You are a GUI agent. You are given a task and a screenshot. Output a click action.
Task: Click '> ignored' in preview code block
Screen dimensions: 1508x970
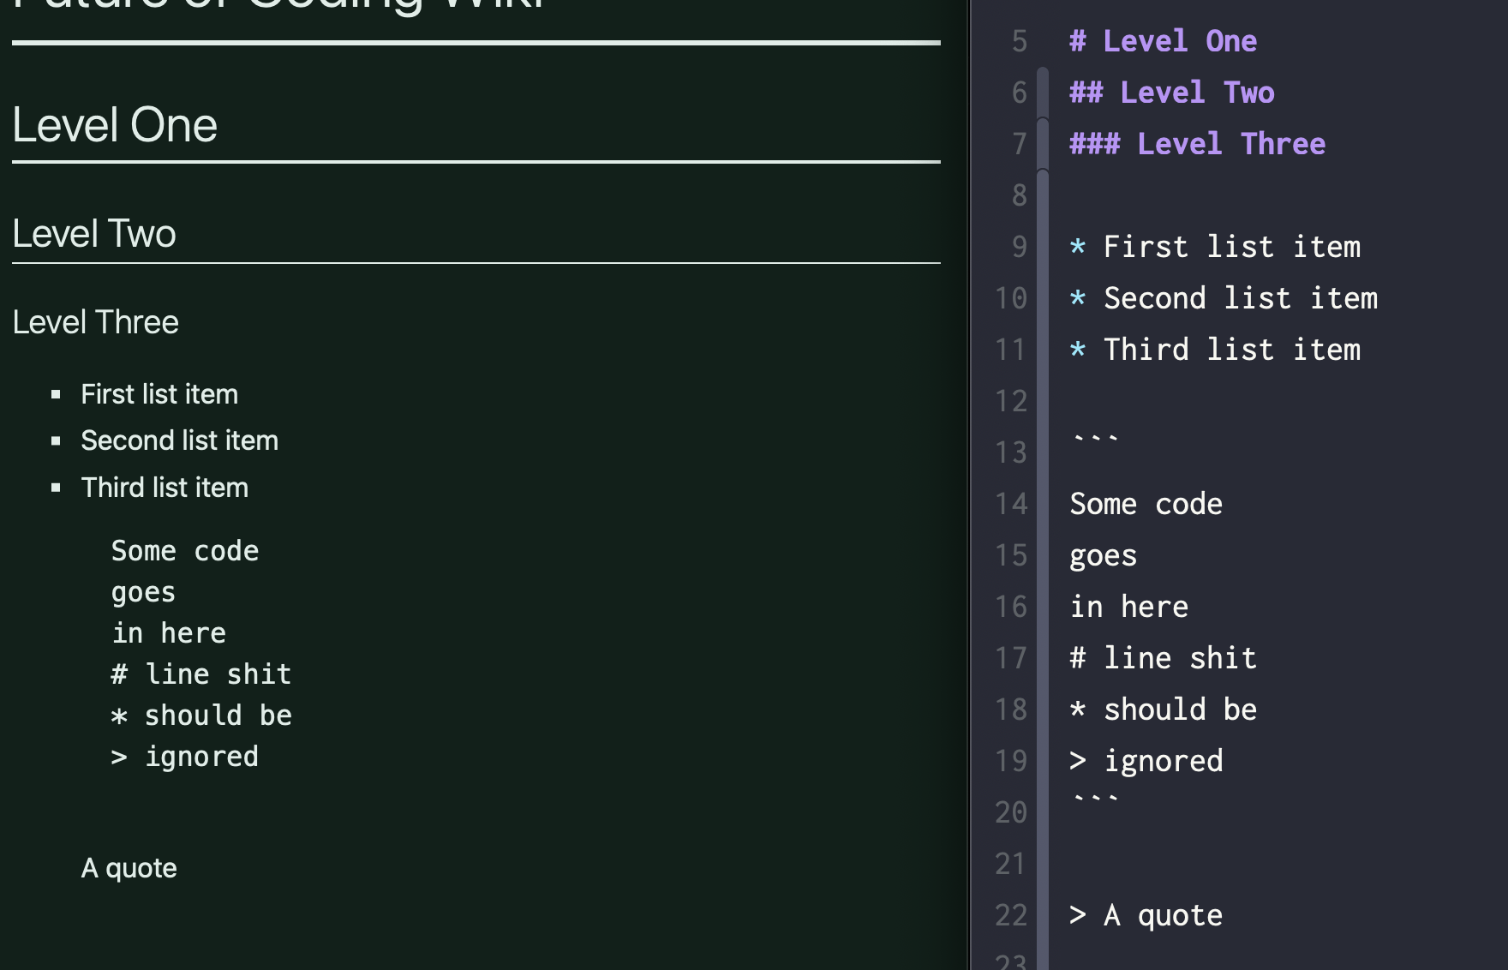185,757
